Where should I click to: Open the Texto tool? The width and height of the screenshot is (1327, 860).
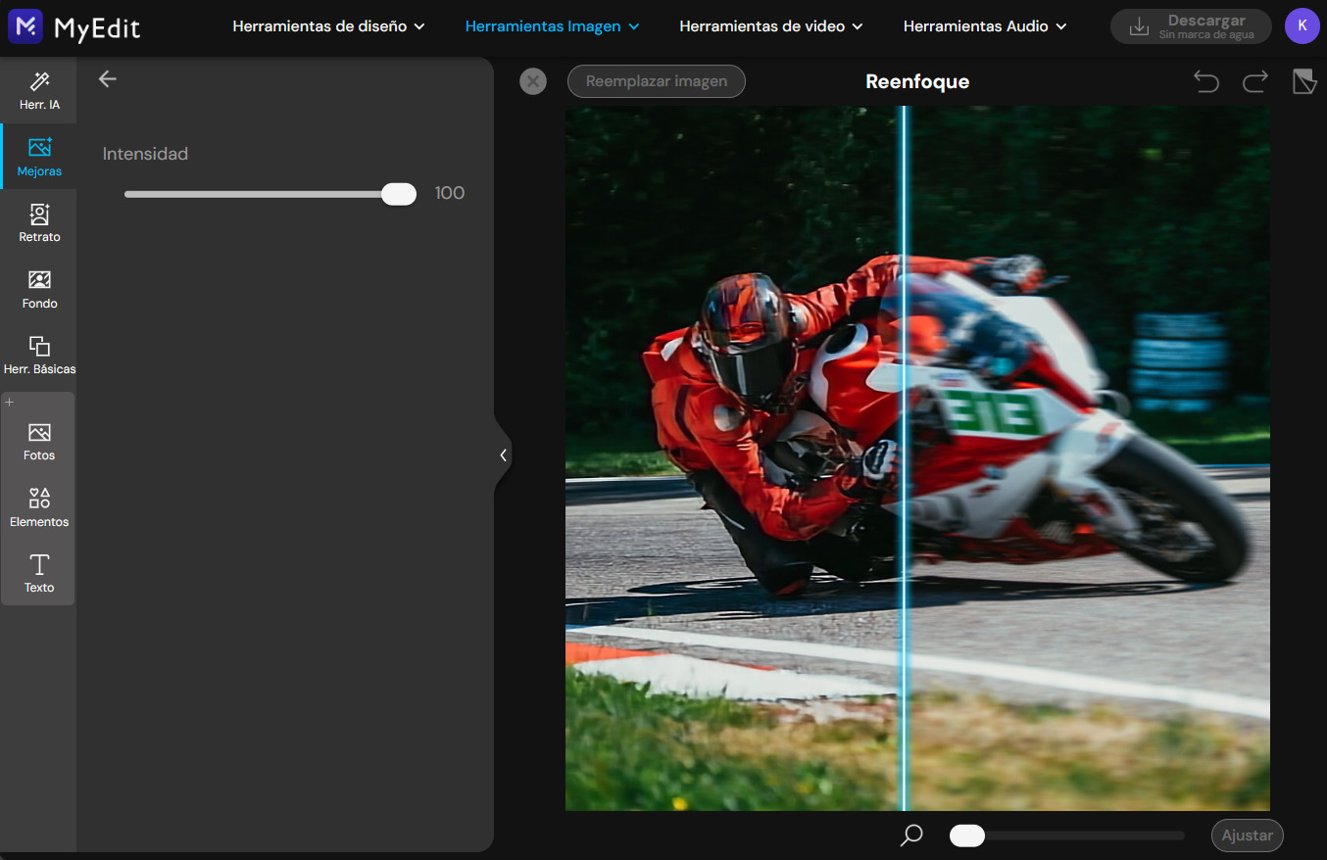click(39, 573)
